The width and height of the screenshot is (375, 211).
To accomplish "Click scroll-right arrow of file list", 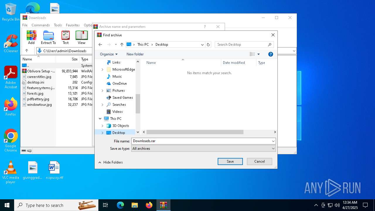I will pyautogui.click(x=275, y=132).
